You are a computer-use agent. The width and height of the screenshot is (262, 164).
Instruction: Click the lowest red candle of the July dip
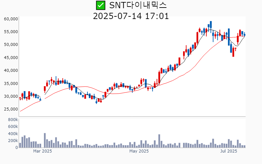tap(233, 52)
